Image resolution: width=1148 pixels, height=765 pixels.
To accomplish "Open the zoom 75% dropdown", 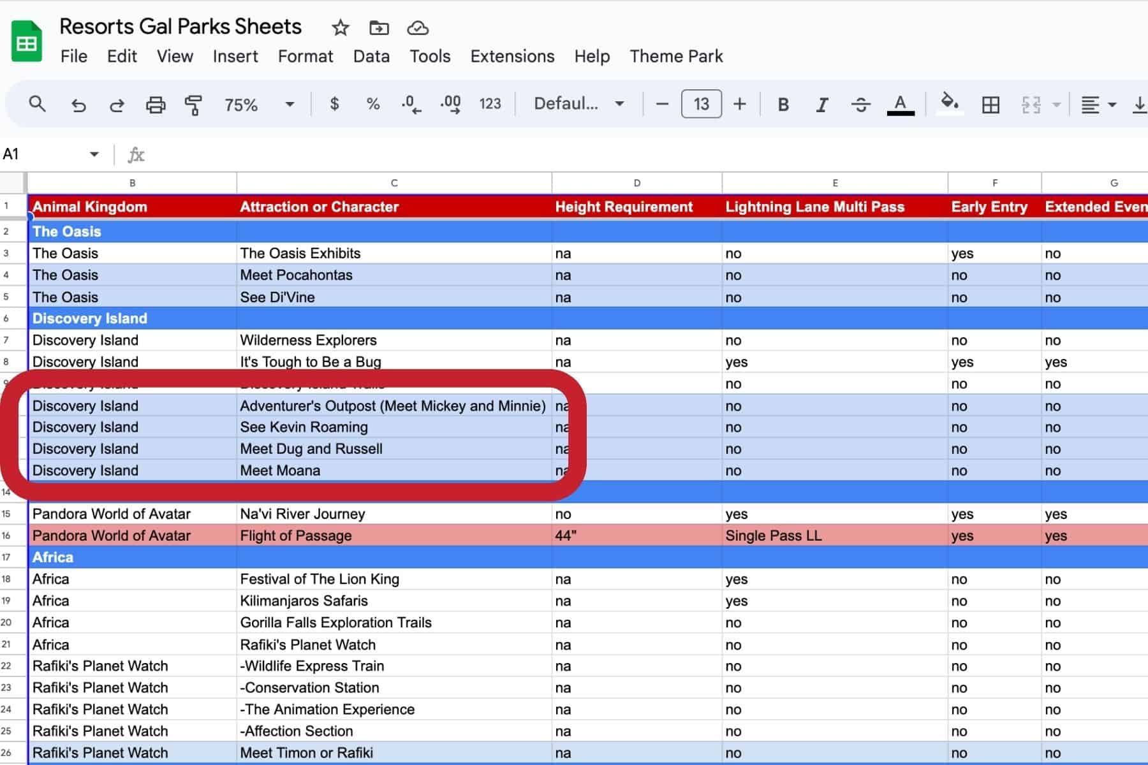I will coord(259,105).
